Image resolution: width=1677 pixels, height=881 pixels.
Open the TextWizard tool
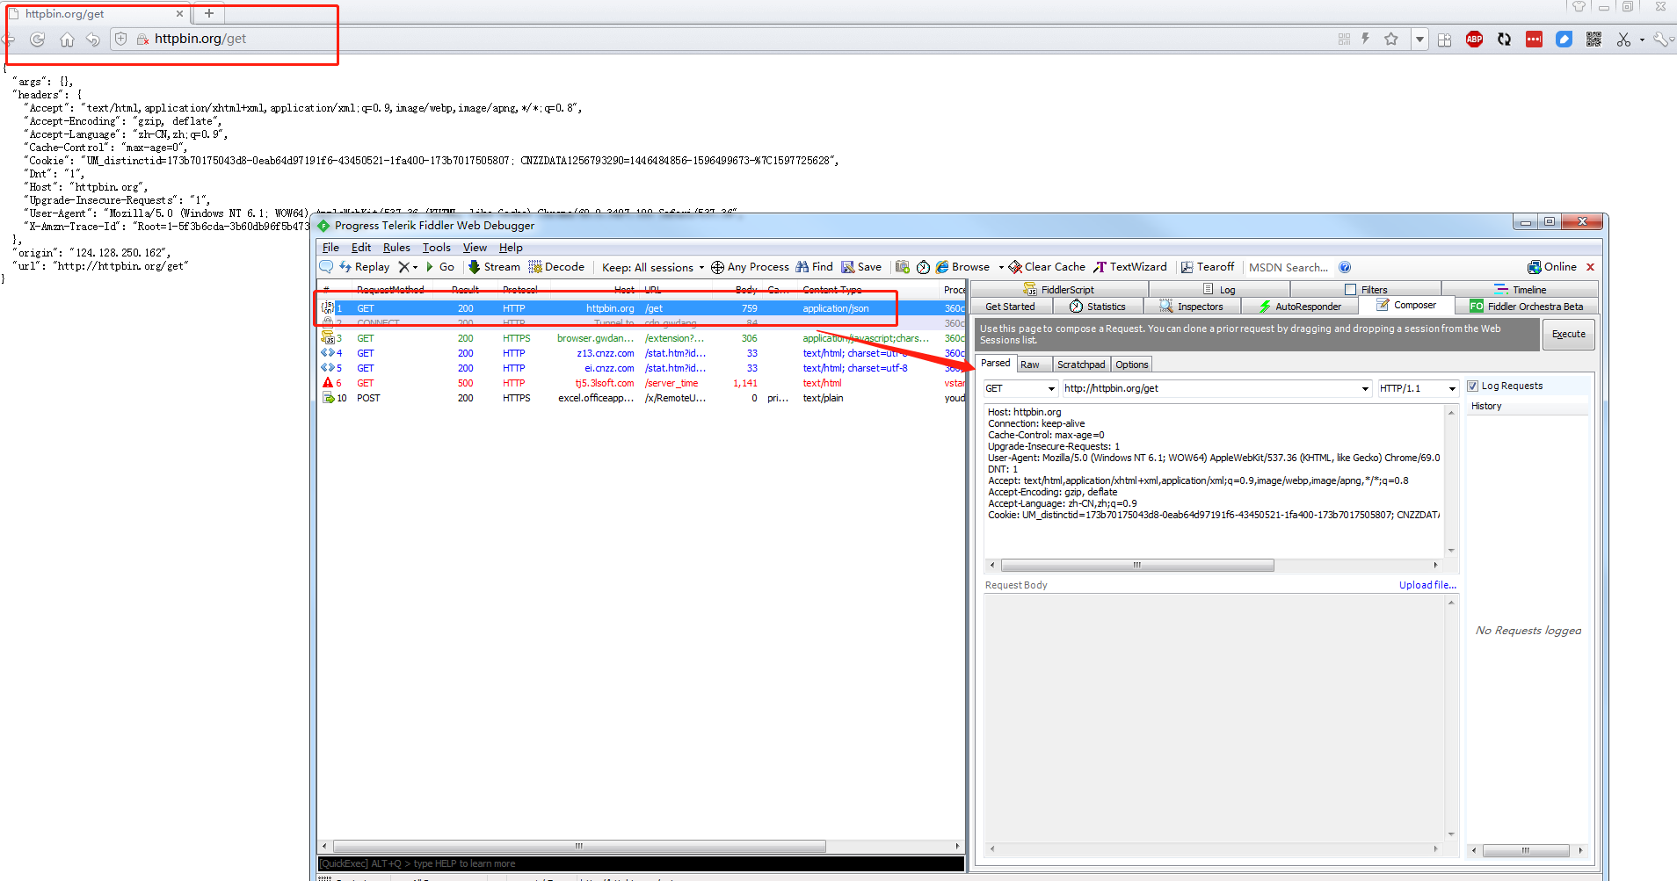[x=1130, y=267]
